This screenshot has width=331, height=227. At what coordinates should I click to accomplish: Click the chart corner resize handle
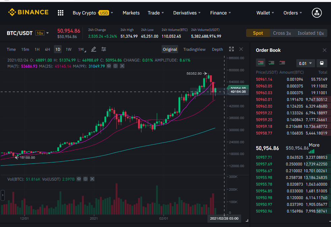tap(247, 221)
